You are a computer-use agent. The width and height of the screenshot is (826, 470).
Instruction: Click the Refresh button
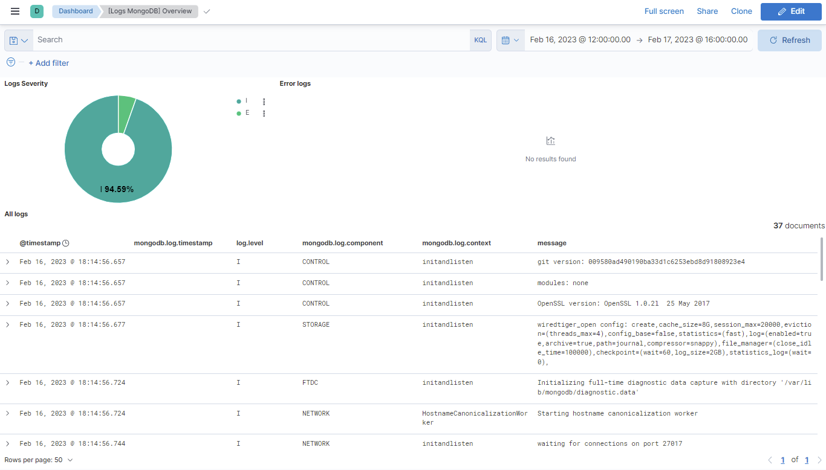click(x=790, y=40)
